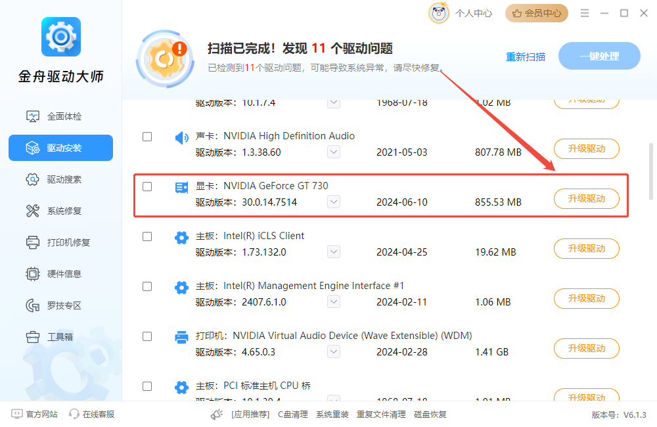Select the 驱动安装 sidebar tab

pos(60,148)
